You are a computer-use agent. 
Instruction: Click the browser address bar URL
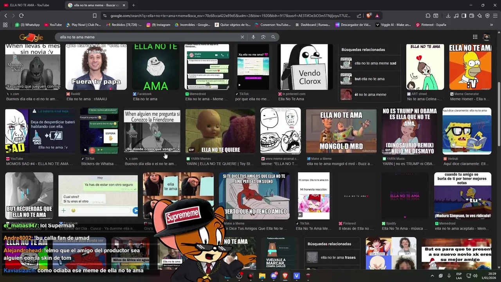(x=230, y=16)
